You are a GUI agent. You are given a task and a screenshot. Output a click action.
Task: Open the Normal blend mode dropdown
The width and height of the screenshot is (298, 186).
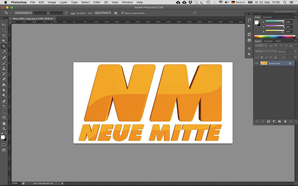(x=266, y=52)
